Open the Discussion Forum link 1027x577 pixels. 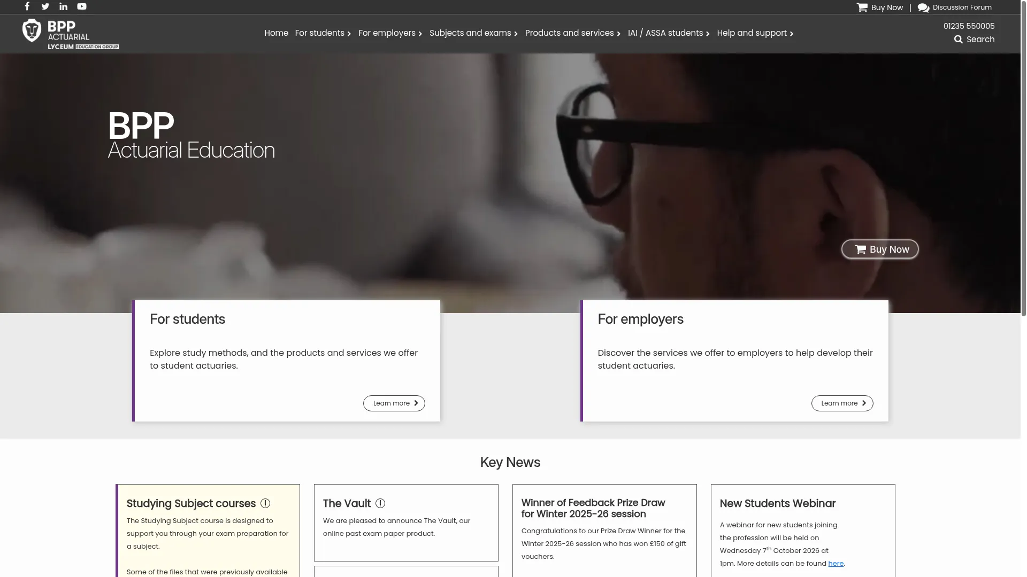pos(962,7)
